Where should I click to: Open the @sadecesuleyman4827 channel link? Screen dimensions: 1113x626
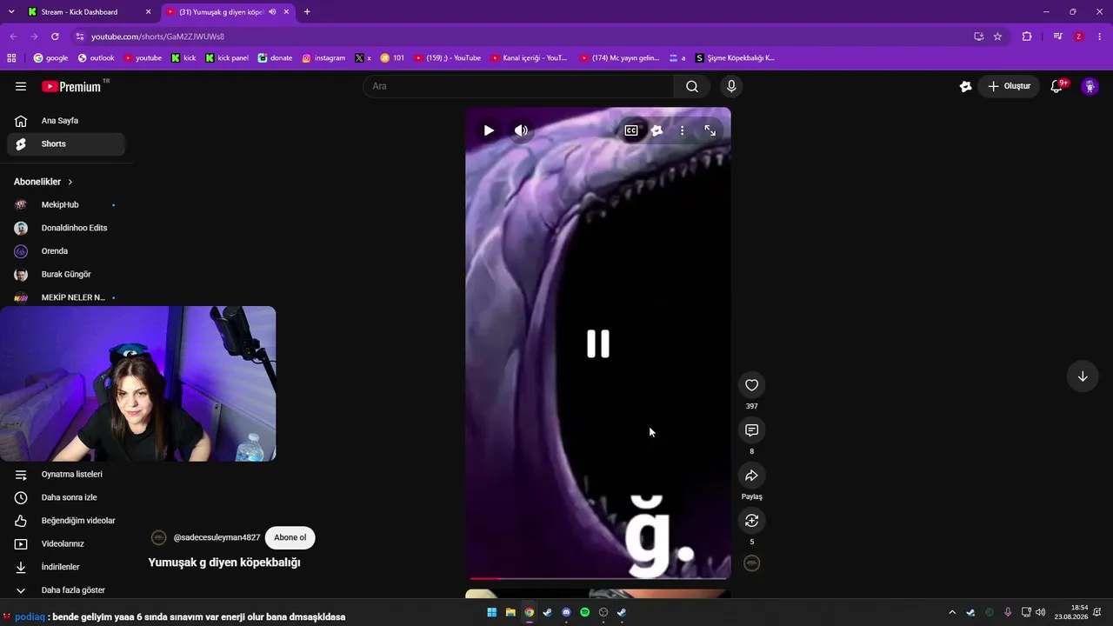pyautogui.click(x=217, y=537)
